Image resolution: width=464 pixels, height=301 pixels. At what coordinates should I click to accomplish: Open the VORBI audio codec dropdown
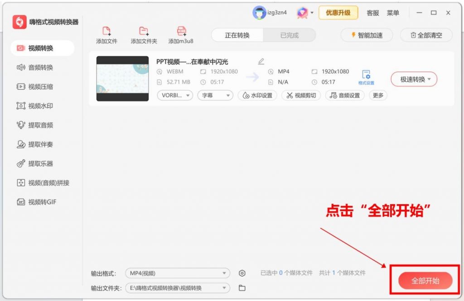tap(174, 95)
